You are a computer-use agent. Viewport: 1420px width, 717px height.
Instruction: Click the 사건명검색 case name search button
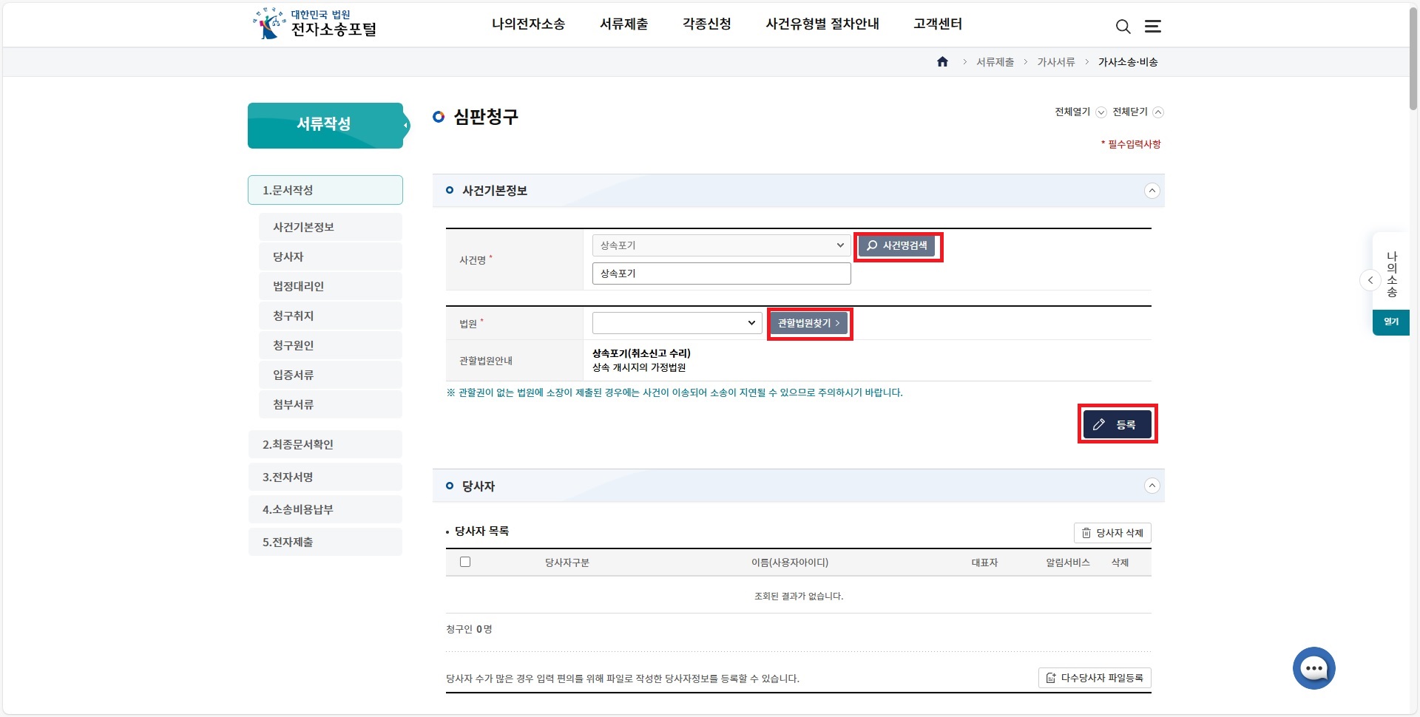898,246
